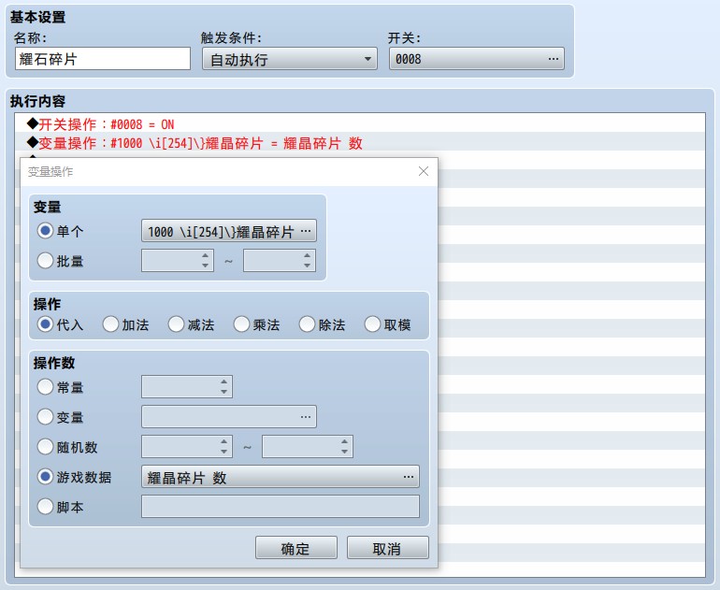Click the 常量 value stepper field
The height and width of the screenshot is (590, 720).
tap(187, 386)
